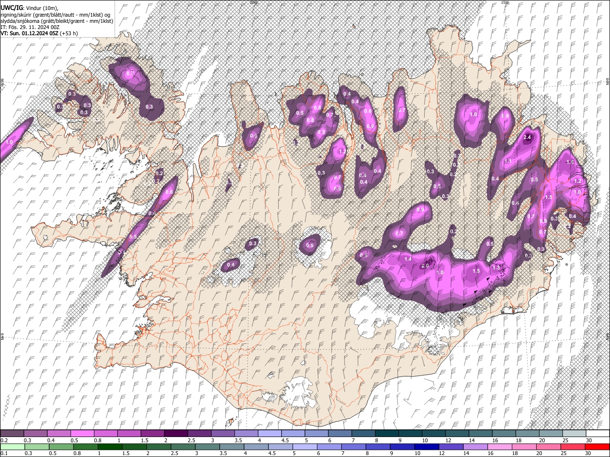Click the 0.2 label under the snow scale
This screenshot has width=610, height=457.
coord(3,440)
